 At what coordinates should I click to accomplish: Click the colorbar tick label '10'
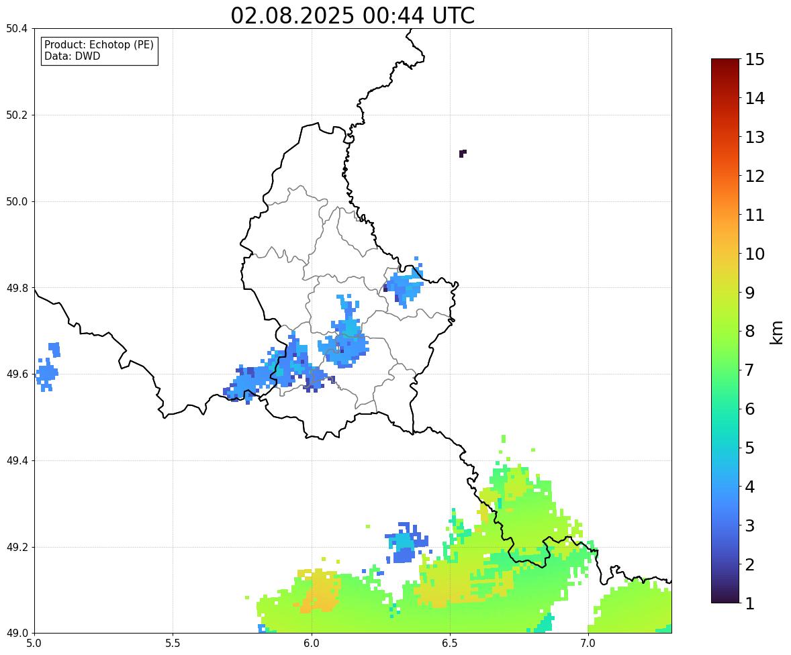[x=754, y=254]
